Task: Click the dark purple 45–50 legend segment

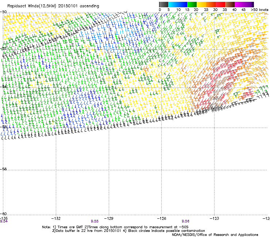Action: [249, 4]
